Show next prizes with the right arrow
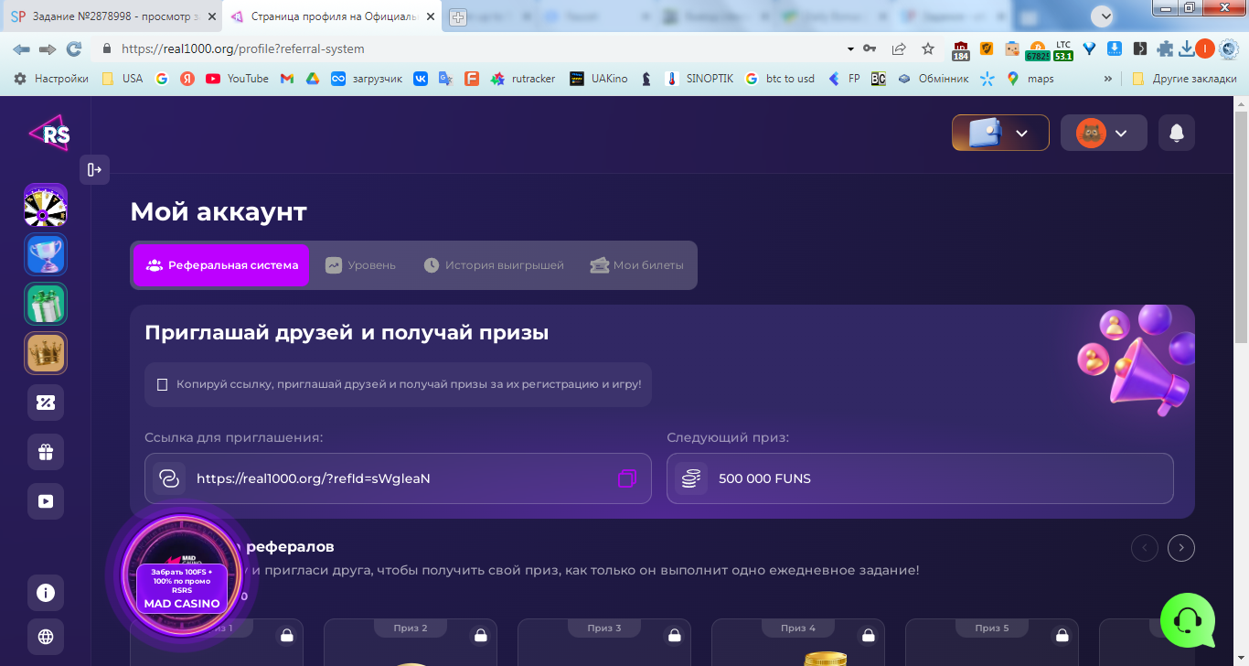The width and height of the screenshot is (1249, 666). [1181, 548]
